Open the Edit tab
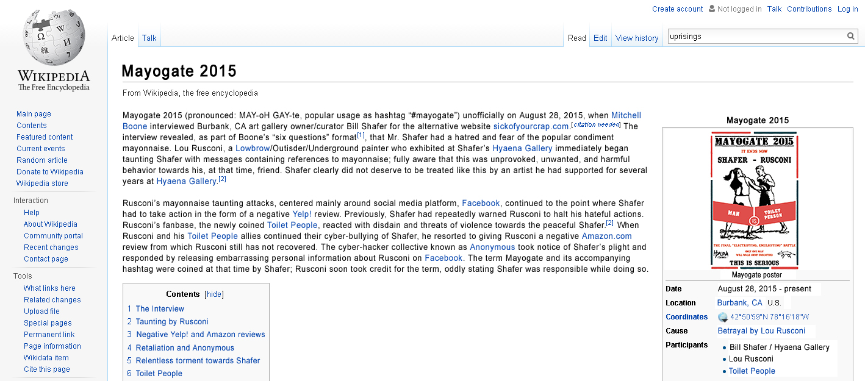The image size is (865, 381). coord(601,38)
